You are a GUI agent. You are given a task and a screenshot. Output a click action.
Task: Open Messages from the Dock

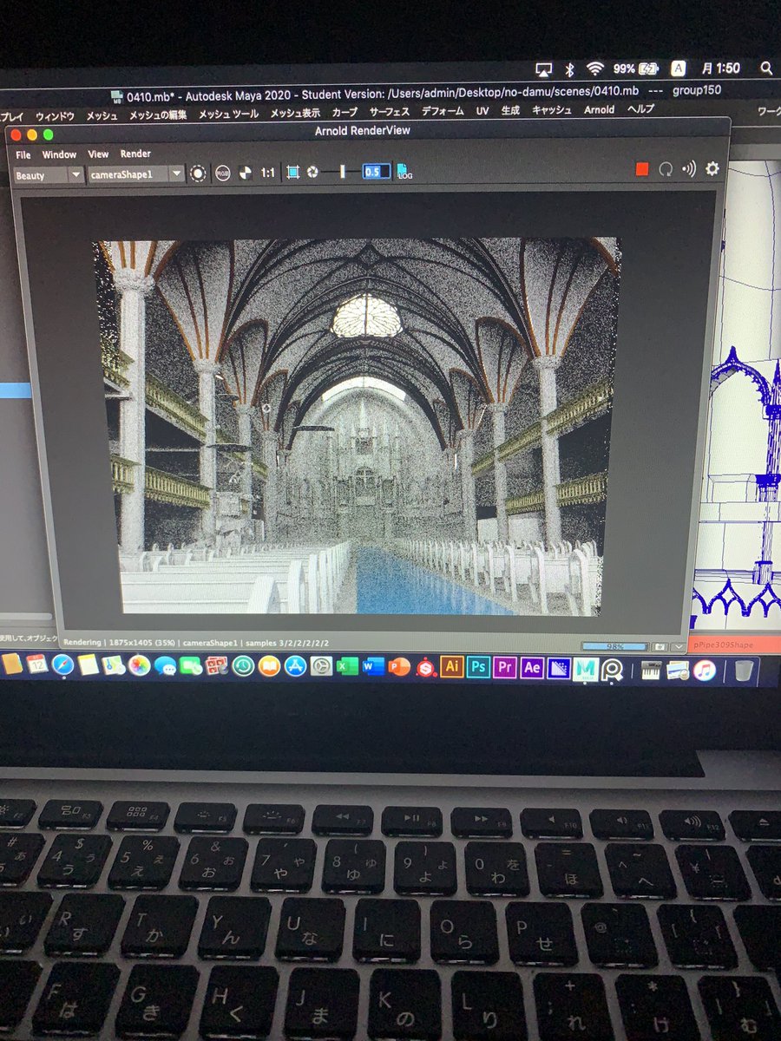coord(166,666)
